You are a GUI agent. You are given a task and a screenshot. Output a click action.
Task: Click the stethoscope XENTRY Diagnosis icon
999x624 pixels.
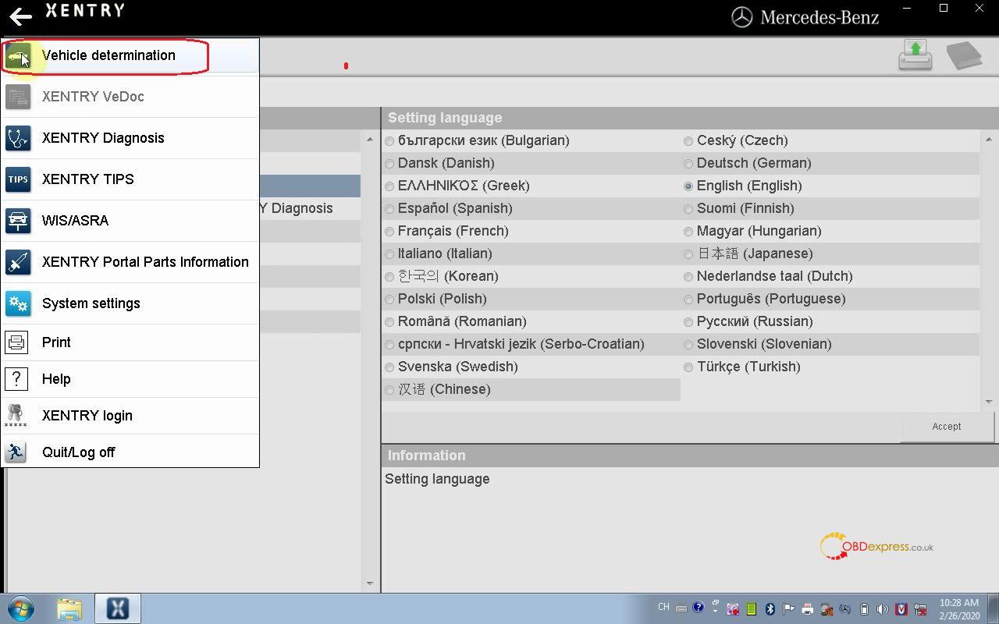(18, 138)
